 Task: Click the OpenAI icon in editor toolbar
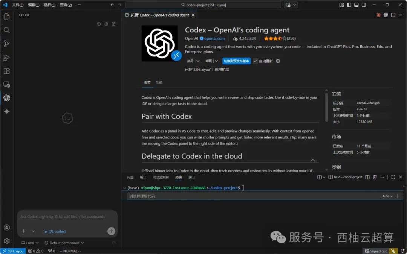(x=386, y=15)
